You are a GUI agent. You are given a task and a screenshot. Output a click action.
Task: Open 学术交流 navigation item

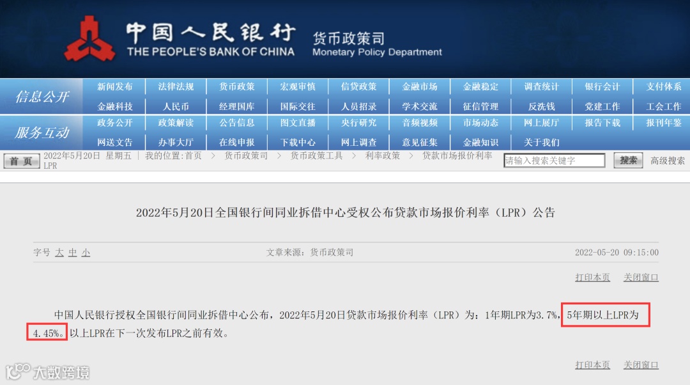[x=420, y=106]
